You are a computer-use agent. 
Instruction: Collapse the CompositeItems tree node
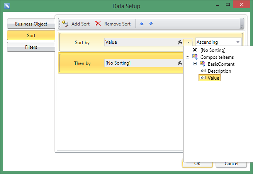coord(188,57)
